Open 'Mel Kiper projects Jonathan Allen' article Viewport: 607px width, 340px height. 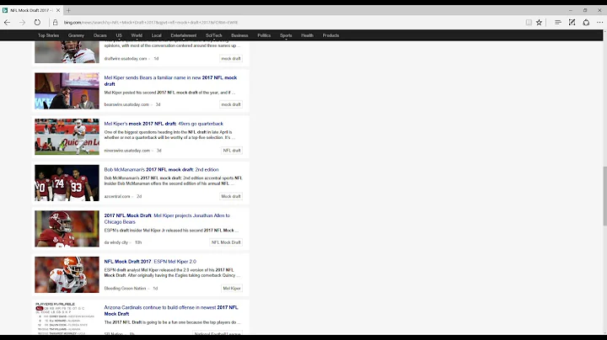pyautogui.click(x=167, y=219)
